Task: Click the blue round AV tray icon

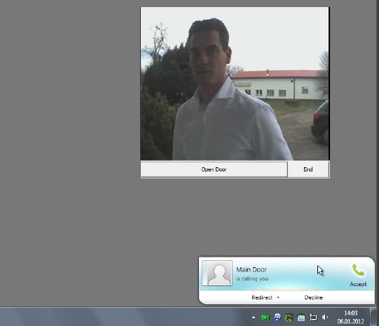Action: pyautogui.click(x=277, y=318)
